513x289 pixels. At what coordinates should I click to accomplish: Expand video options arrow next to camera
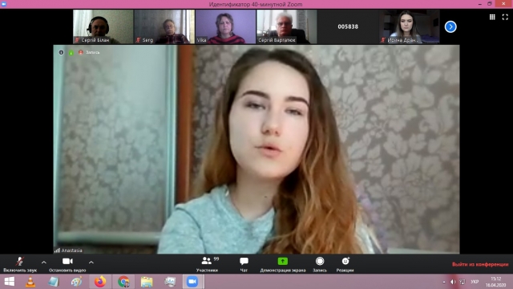(91, 263)
